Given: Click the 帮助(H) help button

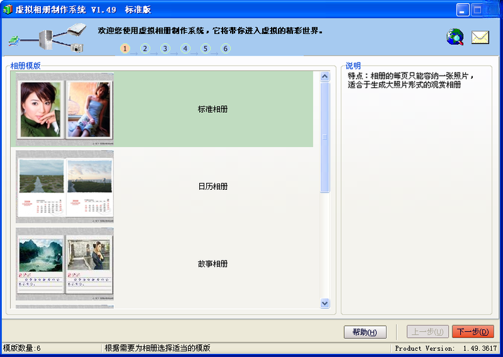Looking at the screenshot, I should [x=365, y=332].
